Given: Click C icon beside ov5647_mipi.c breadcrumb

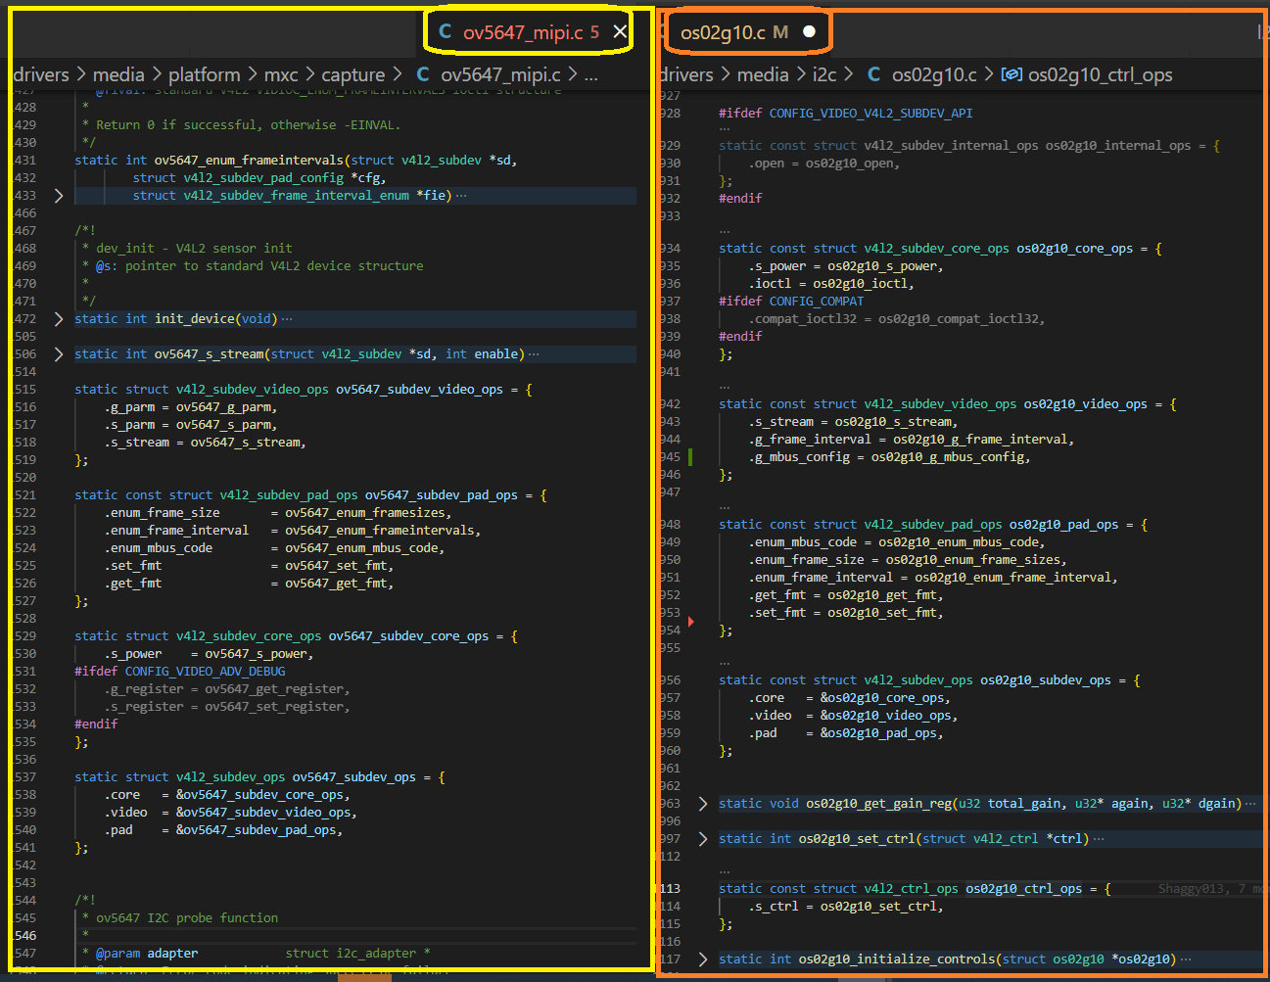Looking at the screenshot, I should pos(423,74).
